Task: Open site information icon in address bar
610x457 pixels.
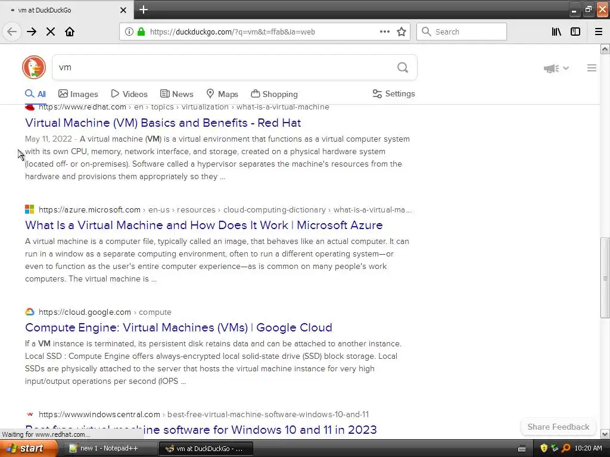Action: (129, 32)
